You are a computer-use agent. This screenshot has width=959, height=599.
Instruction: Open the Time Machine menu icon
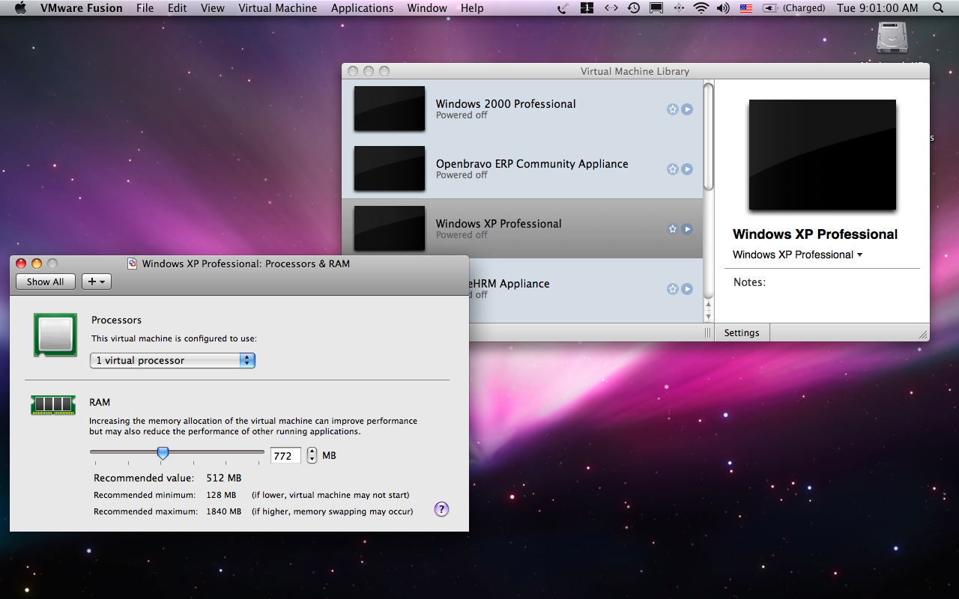(634, 8)
